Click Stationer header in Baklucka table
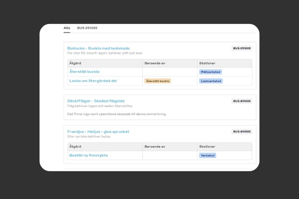The image size is (299, 199). click(208, 63)
